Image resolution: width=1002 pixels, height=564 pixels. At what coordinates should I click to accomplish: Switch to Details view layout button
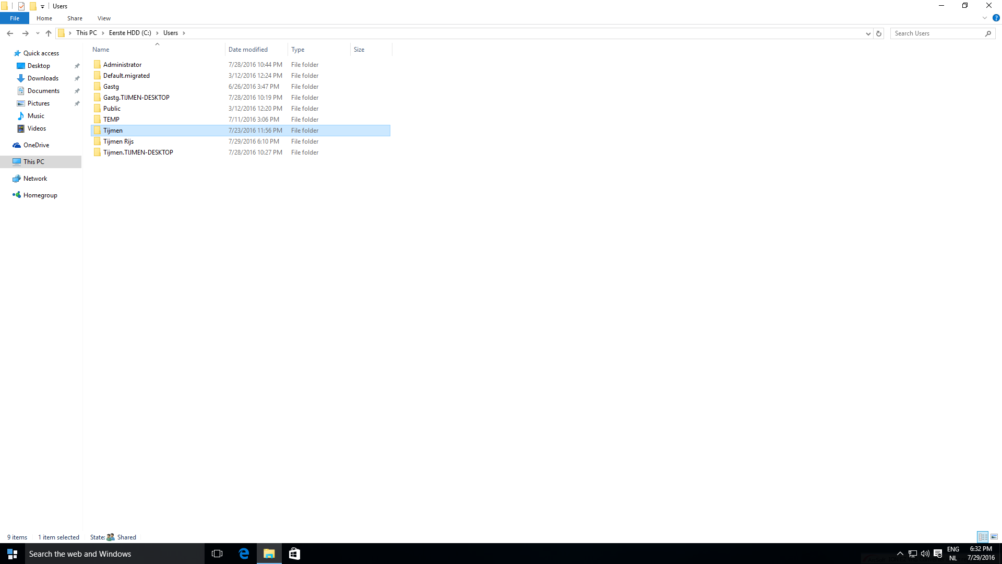tap(983, 537)
